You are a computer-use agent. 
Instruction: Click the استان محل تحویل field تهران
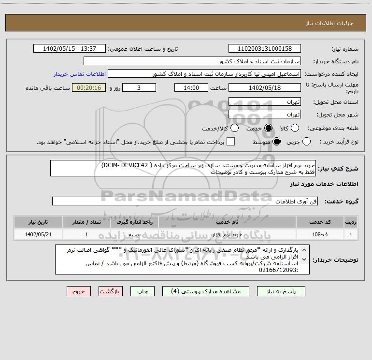coord(265,102)
